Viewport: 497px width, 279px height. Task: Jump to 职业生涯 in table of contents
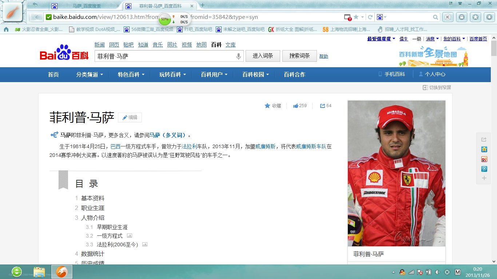tap(93, 208)
